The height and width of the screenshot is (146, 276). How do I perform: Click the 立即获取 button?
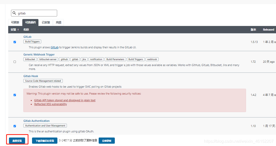(107, 141)
